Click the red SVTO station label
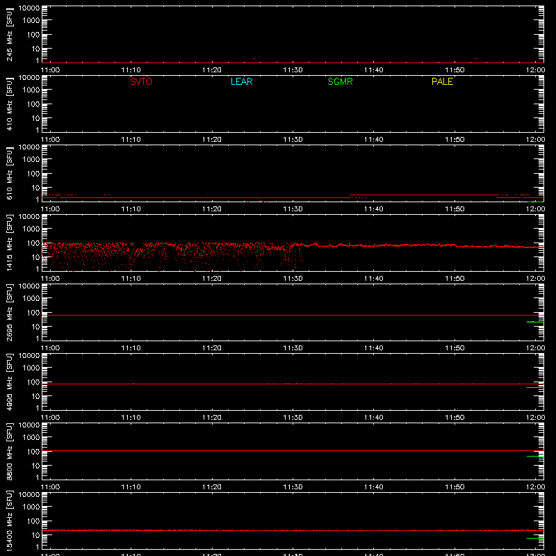The image size is (556, 556). 141,81
